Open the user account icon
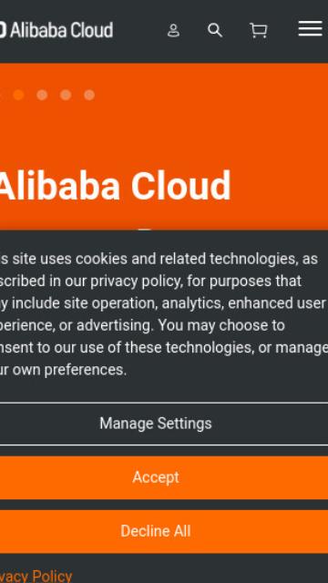328x583 pixels. [x=173, y=30]
